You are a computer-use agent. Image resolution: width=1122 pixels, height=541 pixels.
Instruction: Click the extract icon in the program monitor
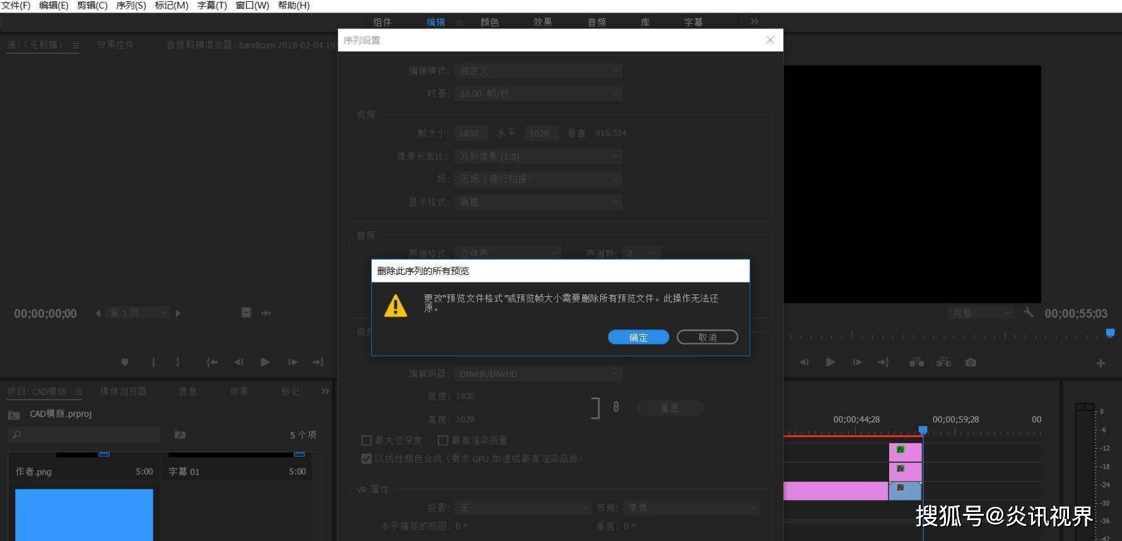point(943,362)
